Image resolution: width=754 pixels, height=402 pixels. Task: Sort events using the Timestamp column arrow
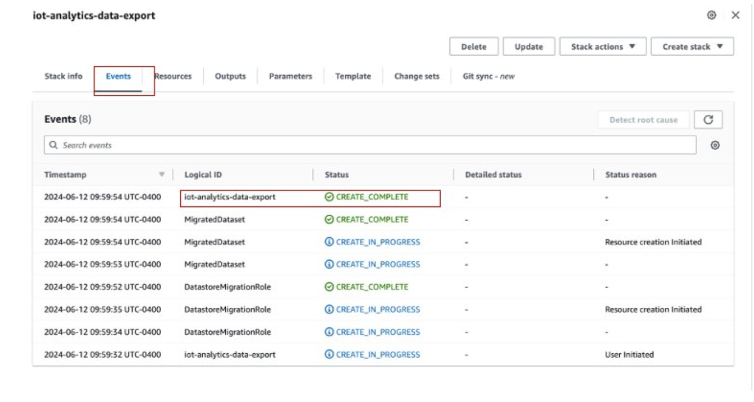[x=162, y=175]
